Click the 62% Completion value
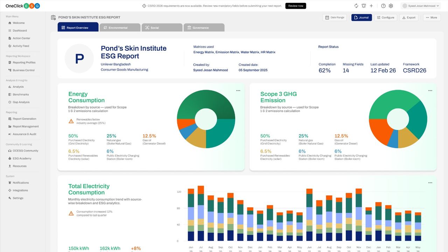This screenshot has height=252, width=448. click(x=324, y=71)
